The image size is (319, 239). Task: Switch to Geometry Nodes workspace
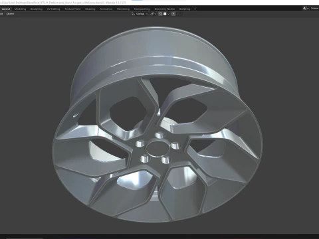point(165,9)
